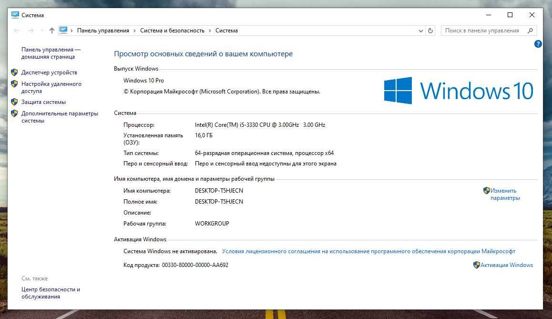This screenshot has height=319, width=552.
Task: Click shield icon next to Активация Windows
Action: (476, 265)
